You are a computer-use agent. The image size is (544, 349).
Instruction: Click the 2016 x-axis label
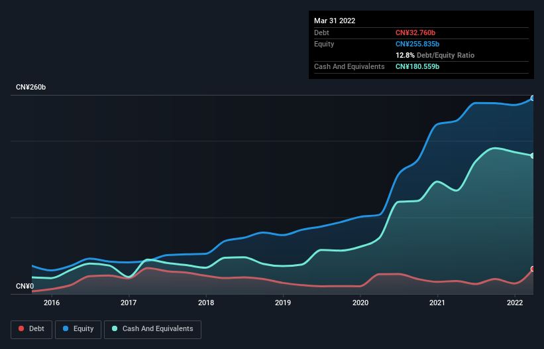pyautogui.click(x=52, y=303)
